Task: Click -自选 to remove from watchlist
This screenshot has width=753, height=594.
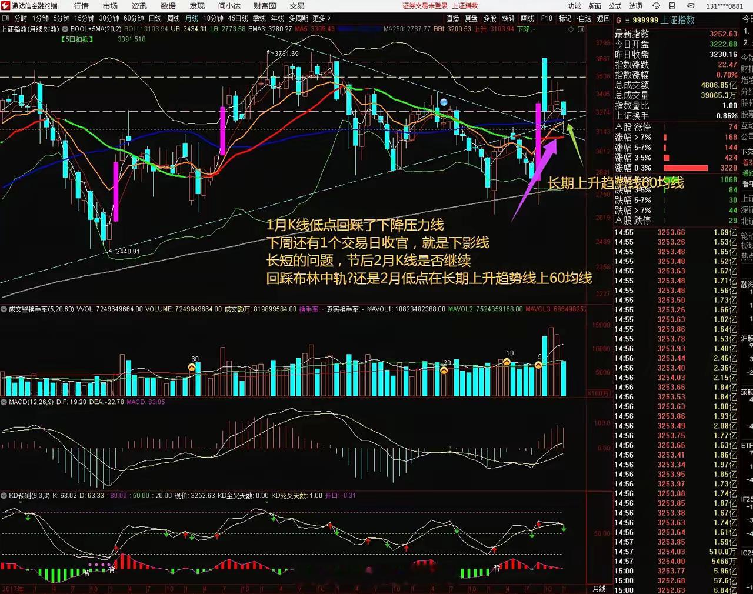Action: tap(584, 19)
